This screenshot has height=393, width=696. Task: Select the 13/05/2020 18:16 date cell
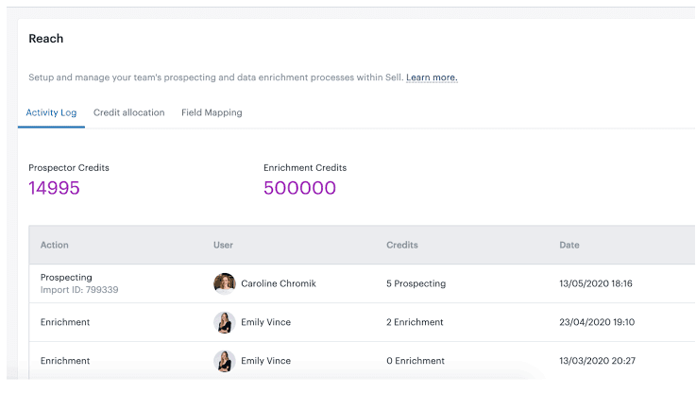596,283
